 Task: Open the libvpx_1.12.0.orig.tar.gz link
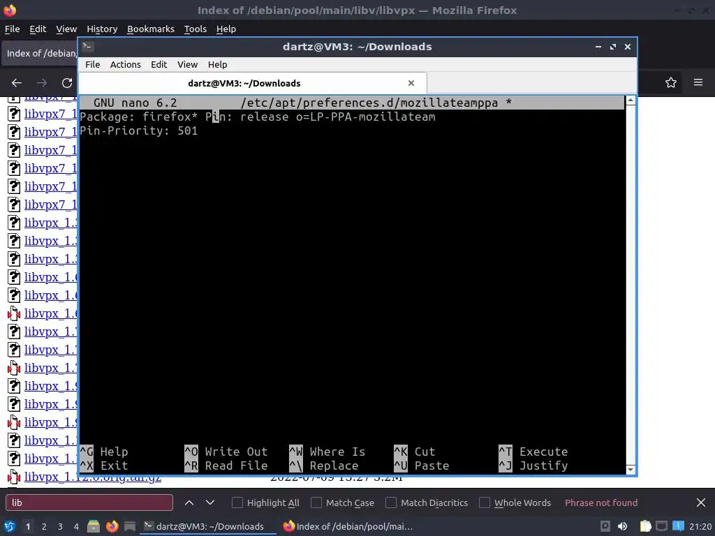93,477
